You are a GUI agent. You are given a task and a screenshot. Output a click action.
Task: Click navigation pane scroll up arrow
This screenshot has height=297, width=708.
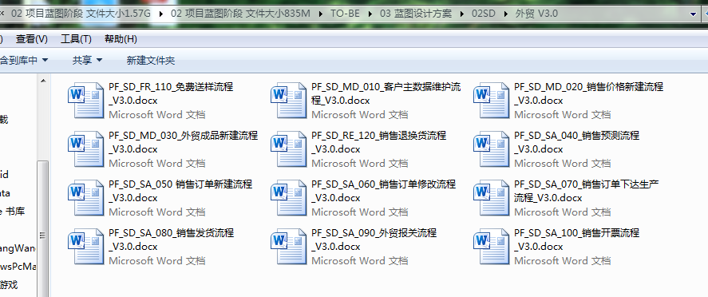43,81
